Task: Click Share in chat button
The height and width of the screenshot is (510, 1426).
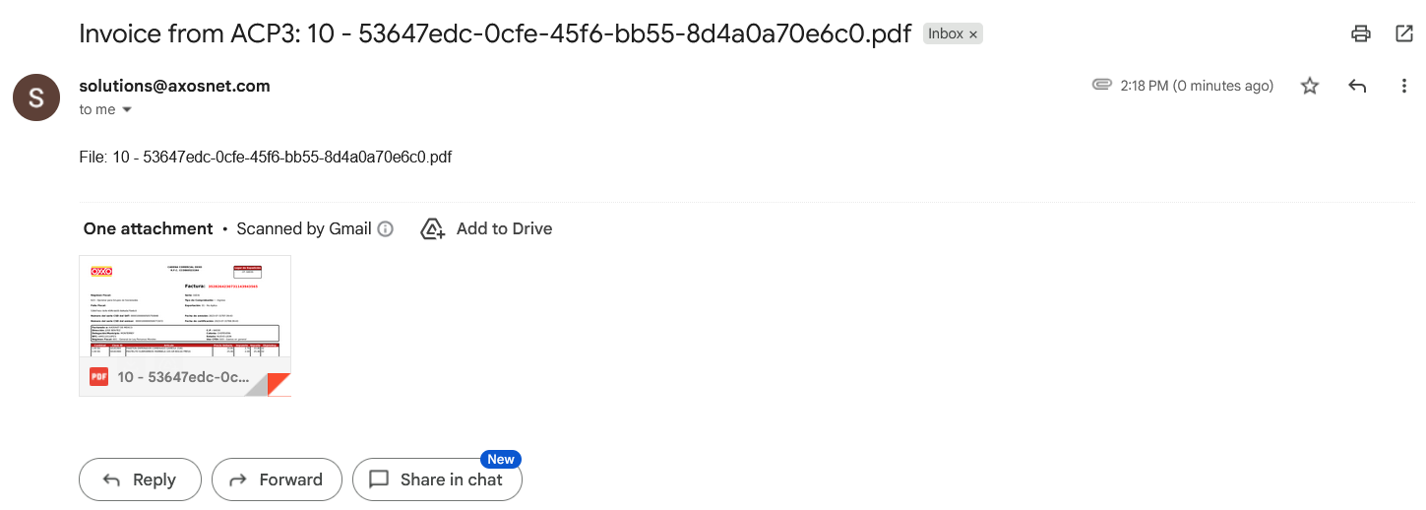Action: click(x=437, y=479)
